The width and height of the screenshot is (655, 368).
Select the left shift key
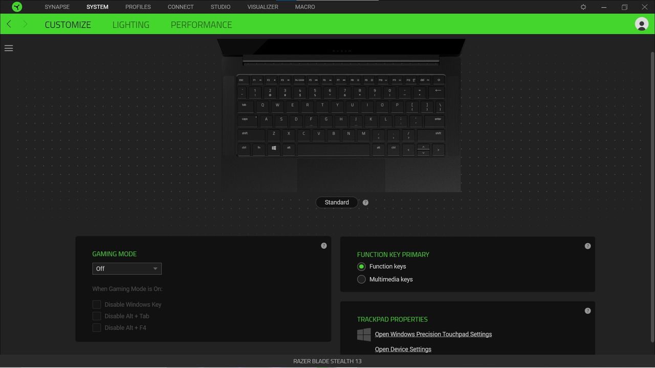pyautogui.click(x=251, y=135)
